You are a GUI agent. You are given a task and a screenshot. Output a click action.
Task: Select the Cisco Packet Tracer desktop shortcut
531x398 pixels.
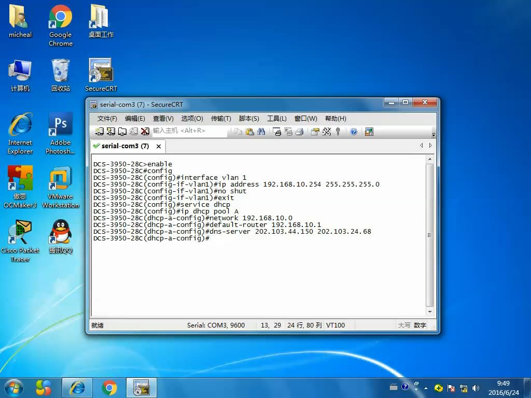click(x=20, y=241)
